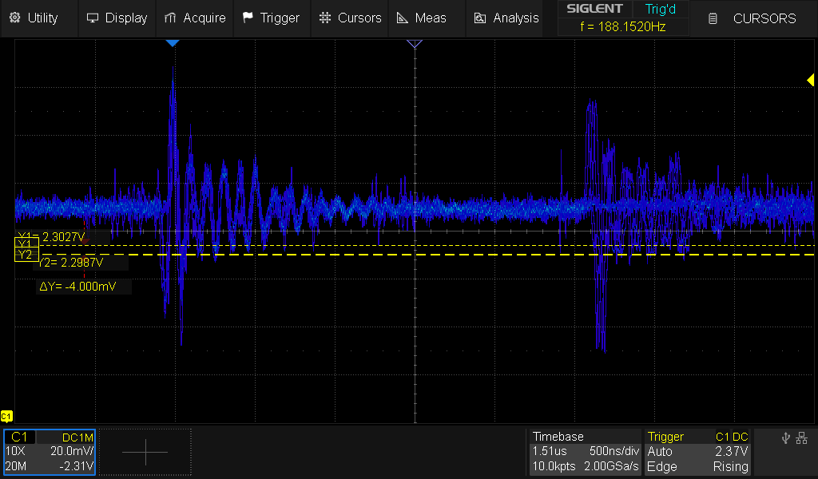Click the plus box to add channel
The height and width of the screenshot is (479, 818).
[x=145, y=452]
